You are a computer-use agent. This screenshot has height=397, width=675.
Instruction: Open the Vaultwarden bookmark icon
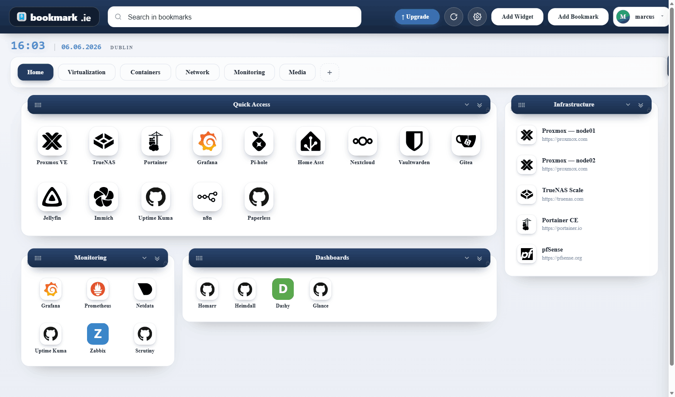(414, 141)
